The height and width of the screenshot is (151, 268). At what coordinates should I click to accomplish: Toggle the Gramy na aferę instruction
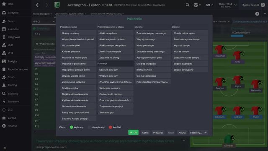pyautogui.click(x=78, y=33)
